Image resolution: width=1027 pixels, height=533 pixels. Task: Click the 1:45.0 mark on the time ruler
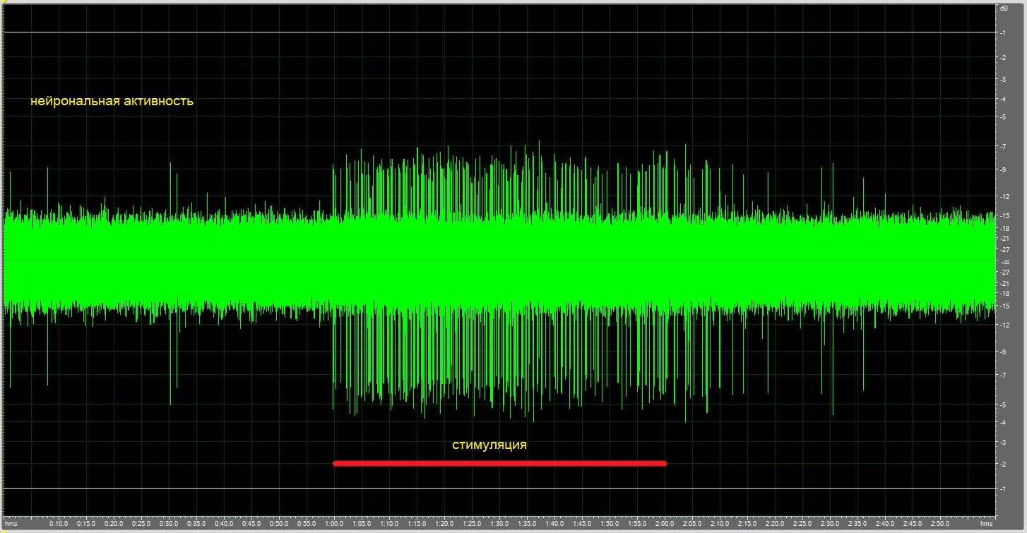[x=582, y=524]
